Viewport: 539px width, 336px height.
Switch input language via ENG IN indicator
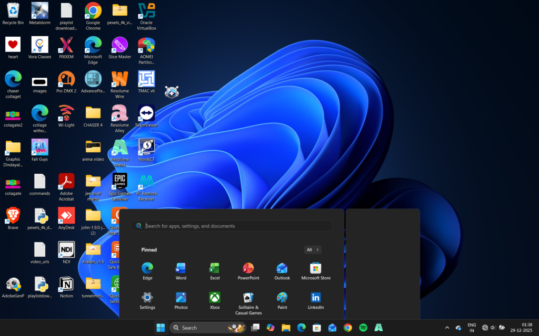click(472, 328)
